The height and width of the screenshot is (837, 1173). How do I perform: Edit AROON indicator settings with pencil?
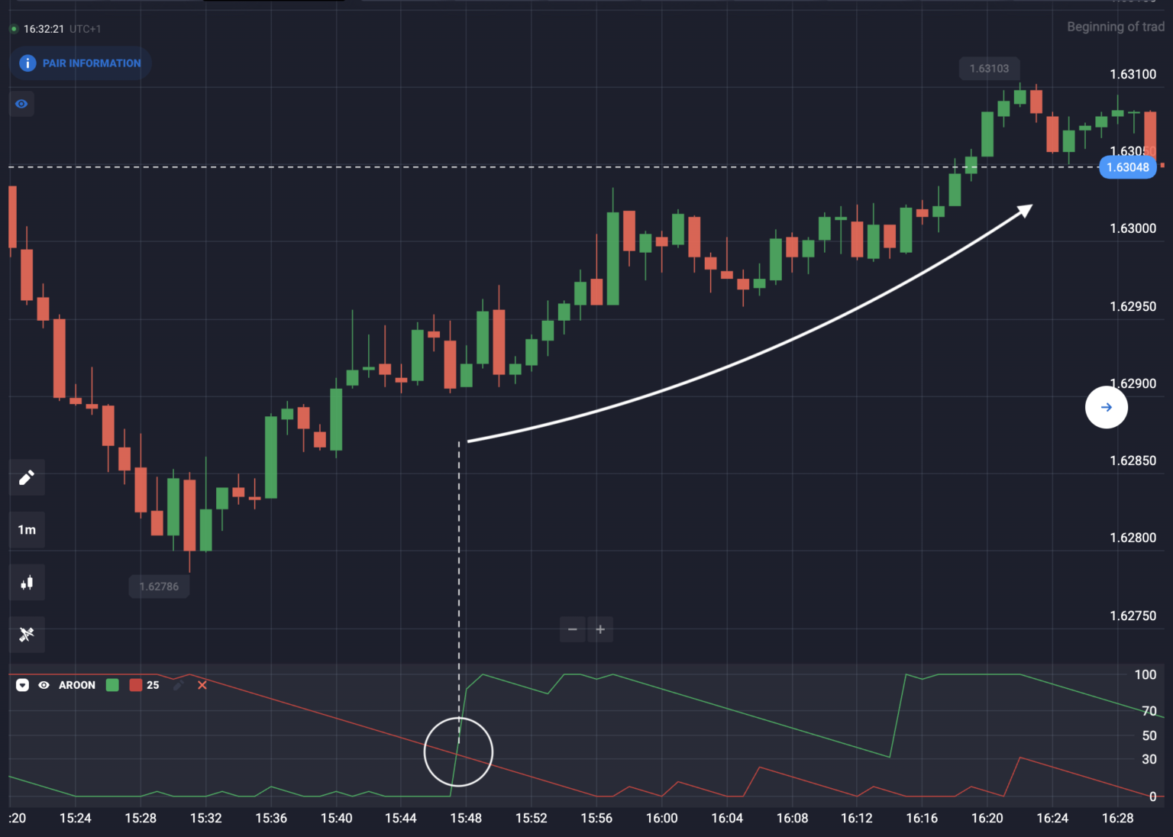179,685
